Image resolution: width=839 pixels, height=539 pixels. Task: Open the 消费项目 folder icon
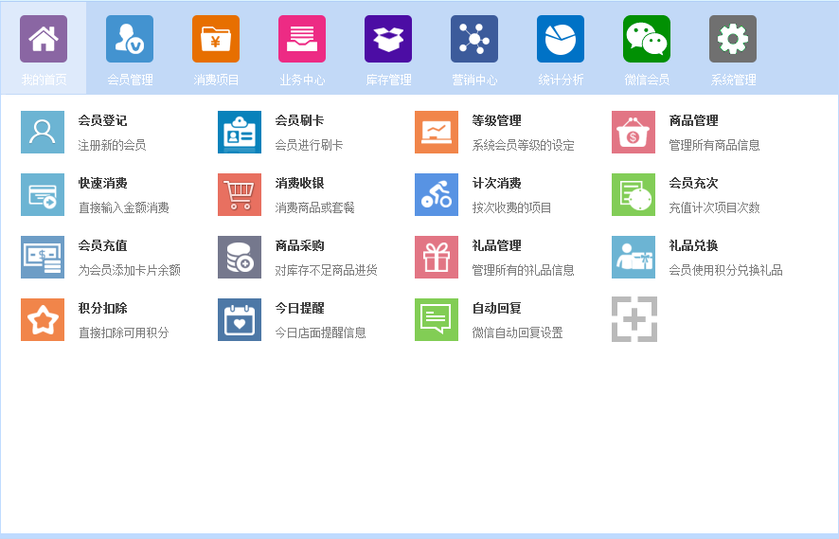216,39
